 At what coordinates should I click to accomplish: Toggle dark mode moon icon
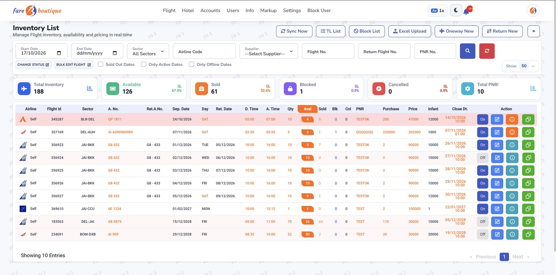coord(456,11)
